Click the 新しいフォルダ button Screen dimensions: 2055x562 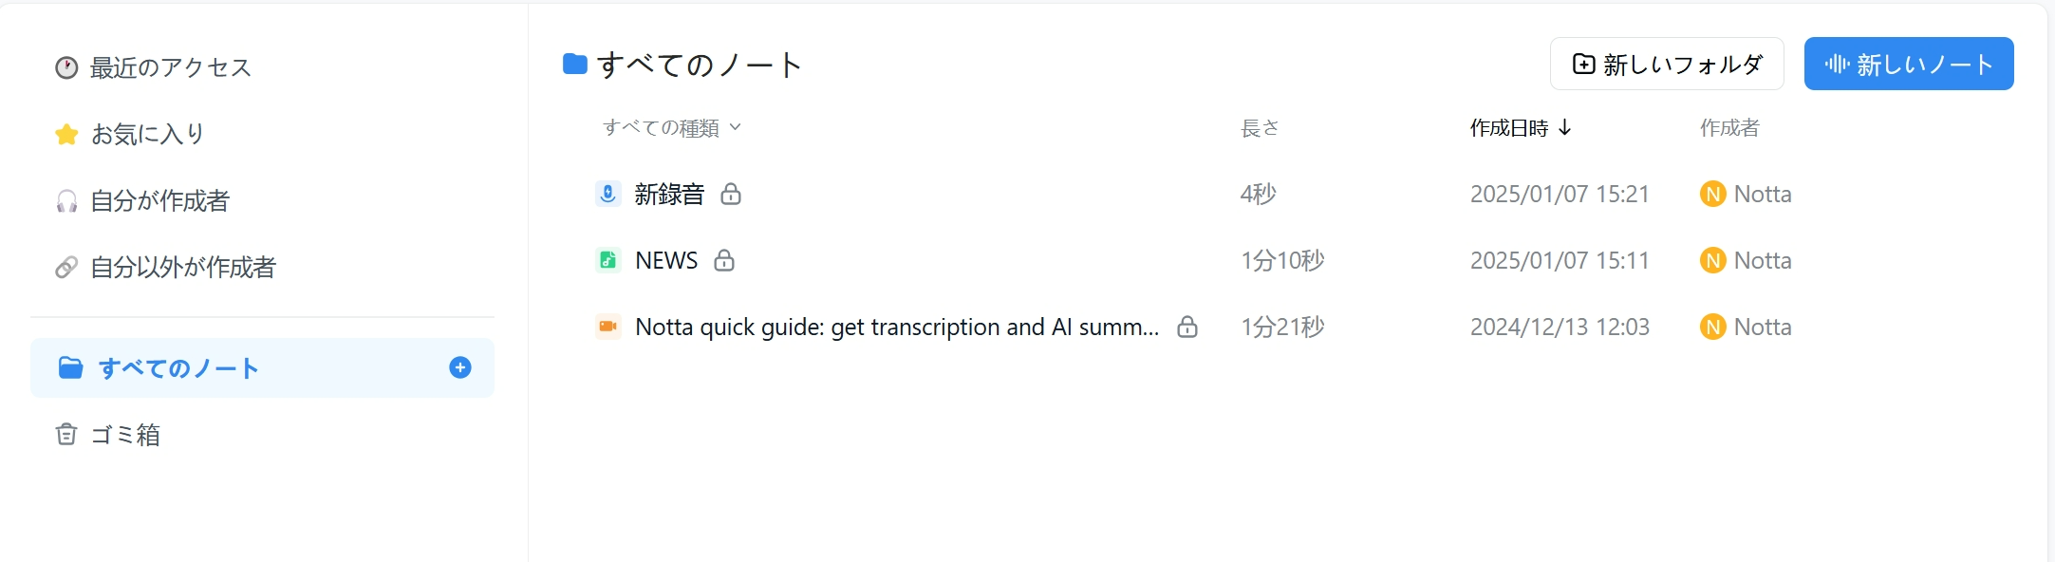point(1667,64)
